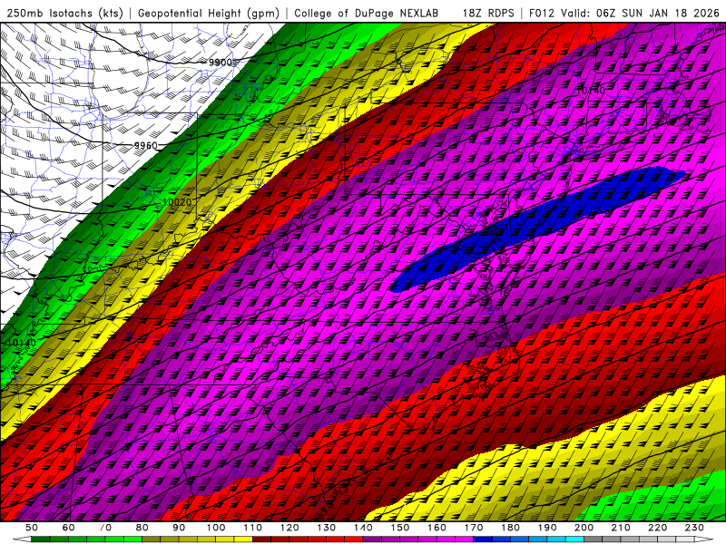
Task: Click the colorbar label 110
Action: [x=253, y=528]
